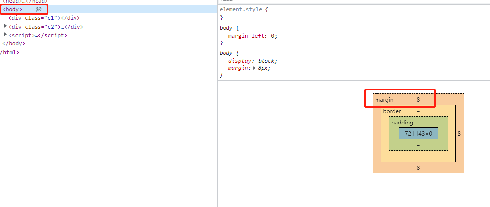Screen dimensions: 490x207
Task: Click the content size 721.143×0 box
Action: tap(418, 133)
